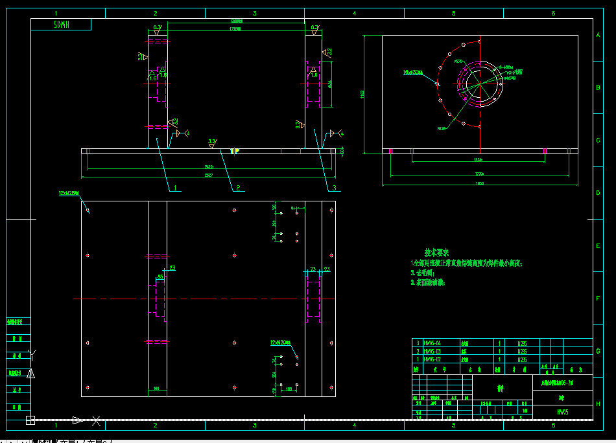Select the 12xM28 hole callout text

tap(69, 193)
